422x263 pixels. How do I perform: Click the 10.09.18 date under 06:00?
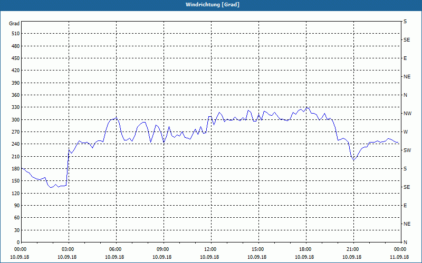coord(114,257)
